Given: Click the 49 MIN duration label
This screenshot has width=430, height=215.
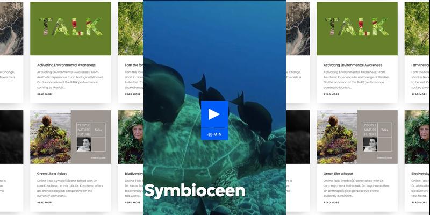Looking at the screenshot, I should click(214, 134).
